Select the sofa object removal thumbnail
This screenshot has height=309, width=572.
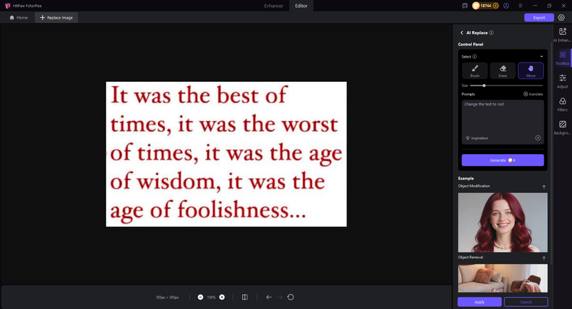tap(503, 278)
